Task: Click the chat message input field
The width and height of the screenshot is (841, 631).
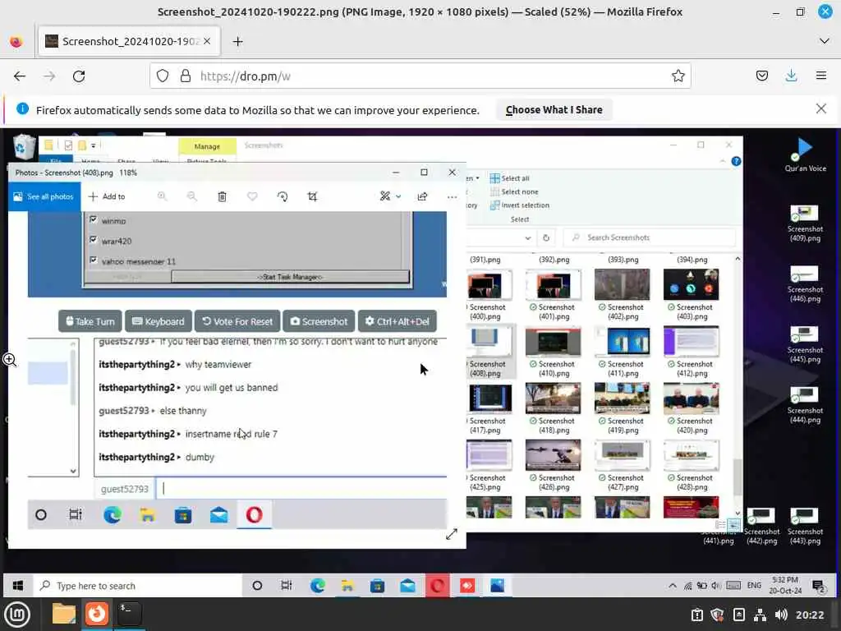Action: [x=301, y=488]
